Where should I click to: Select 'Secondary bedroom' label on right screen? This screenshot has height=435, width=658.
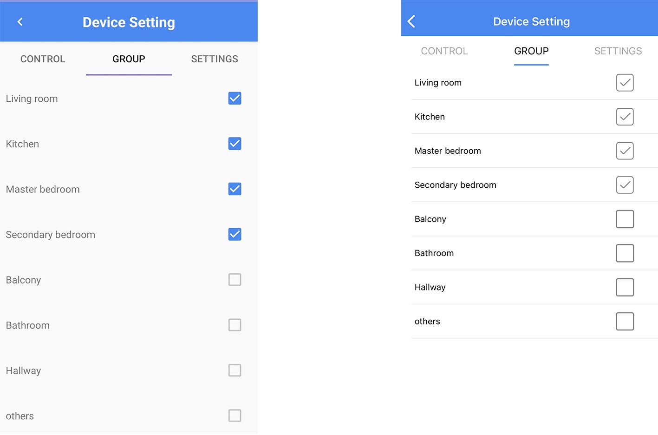455,185
